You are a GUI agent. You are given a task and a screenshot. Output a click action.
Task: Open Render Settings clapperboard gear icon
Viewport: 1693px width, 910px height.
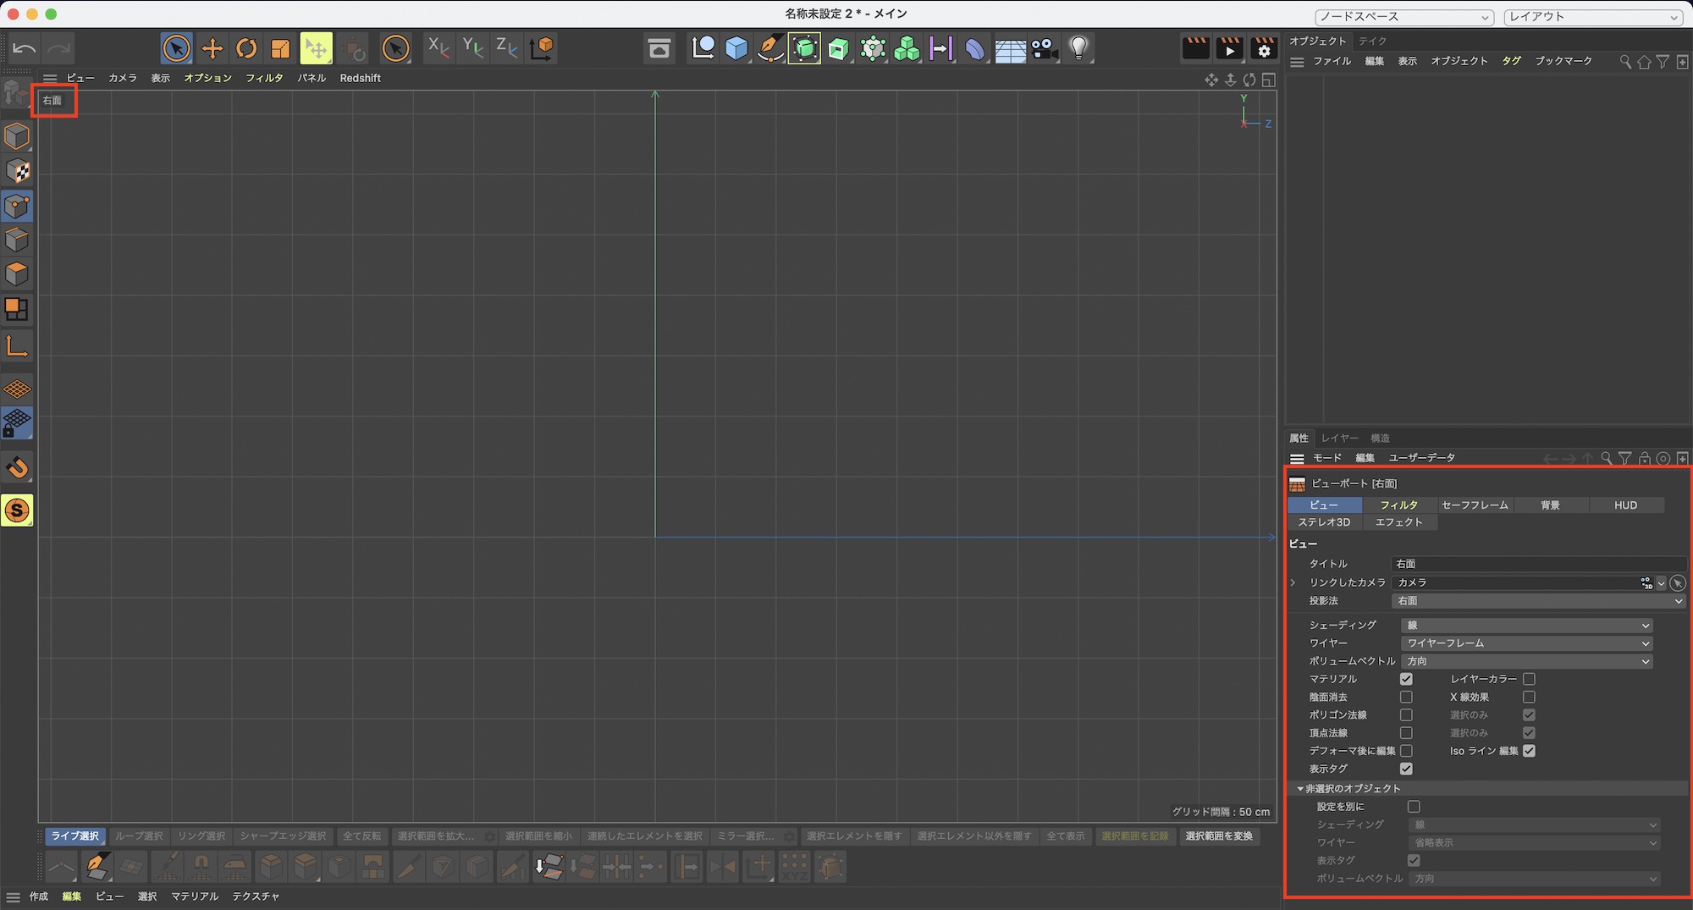(1264, 48)
